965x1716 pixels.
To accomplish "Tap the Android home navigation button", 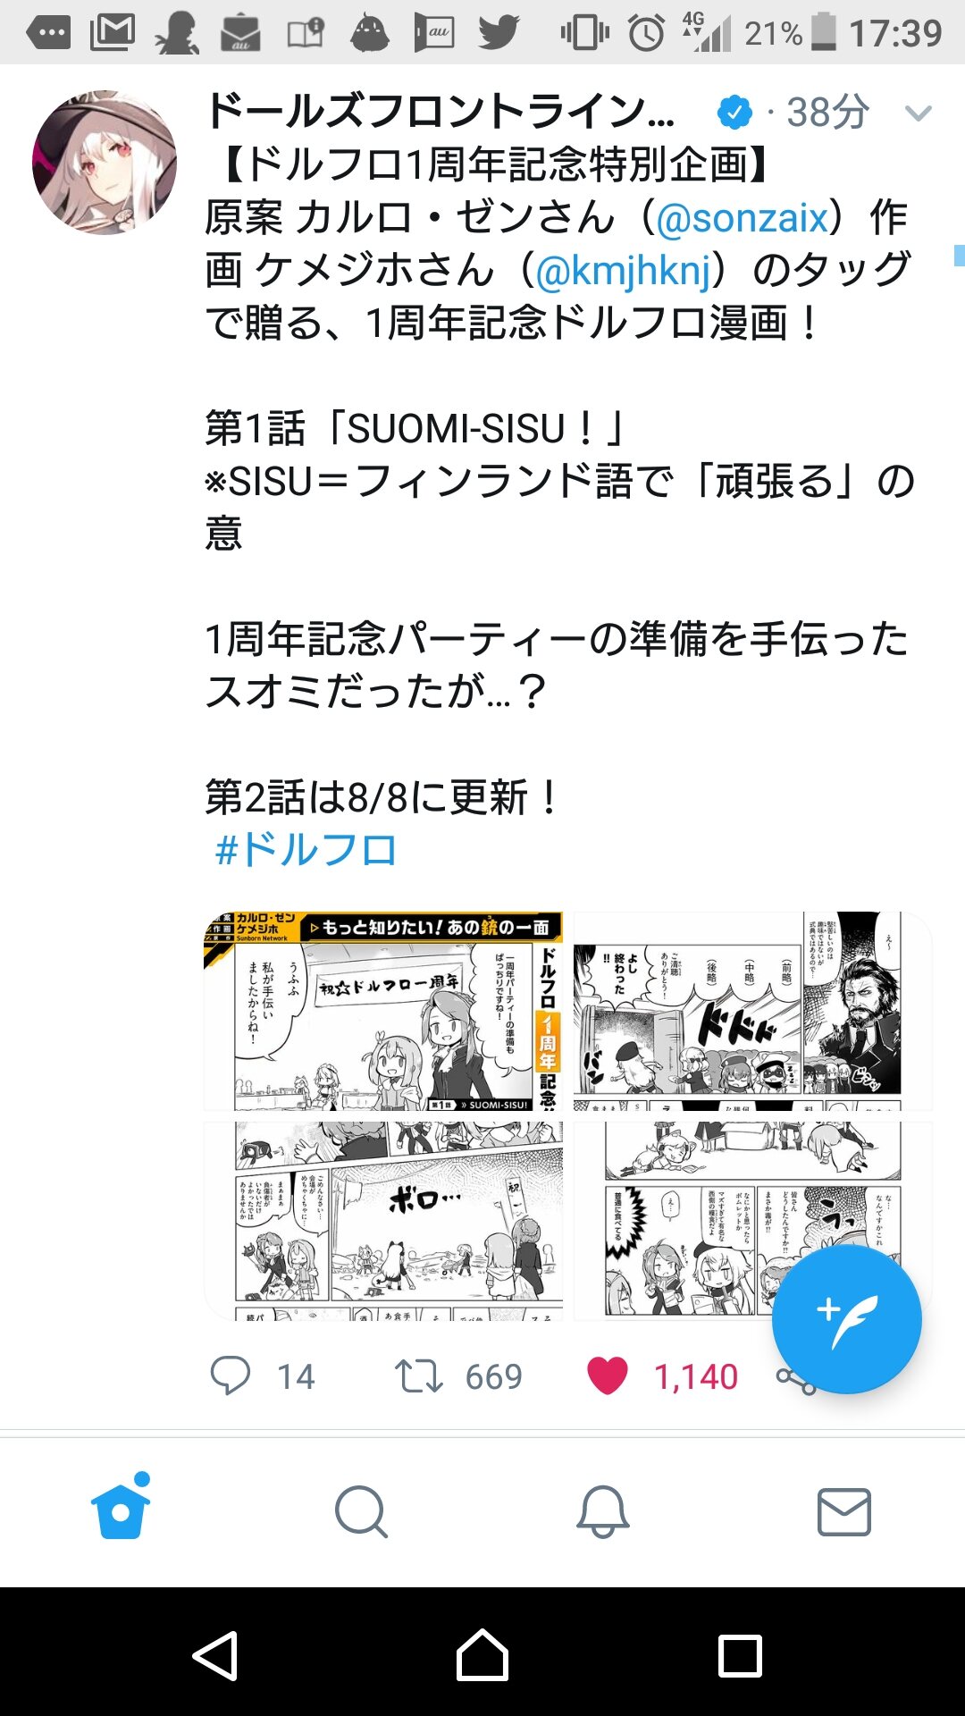I will tap(482, 1656).
